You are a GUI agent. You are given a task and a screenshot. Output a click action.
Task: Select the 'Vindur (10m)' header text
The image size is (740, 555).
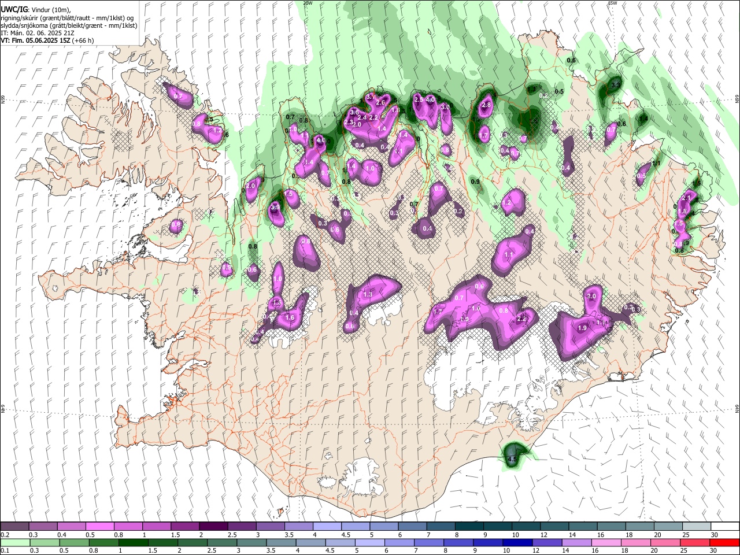tap(51, 10)
